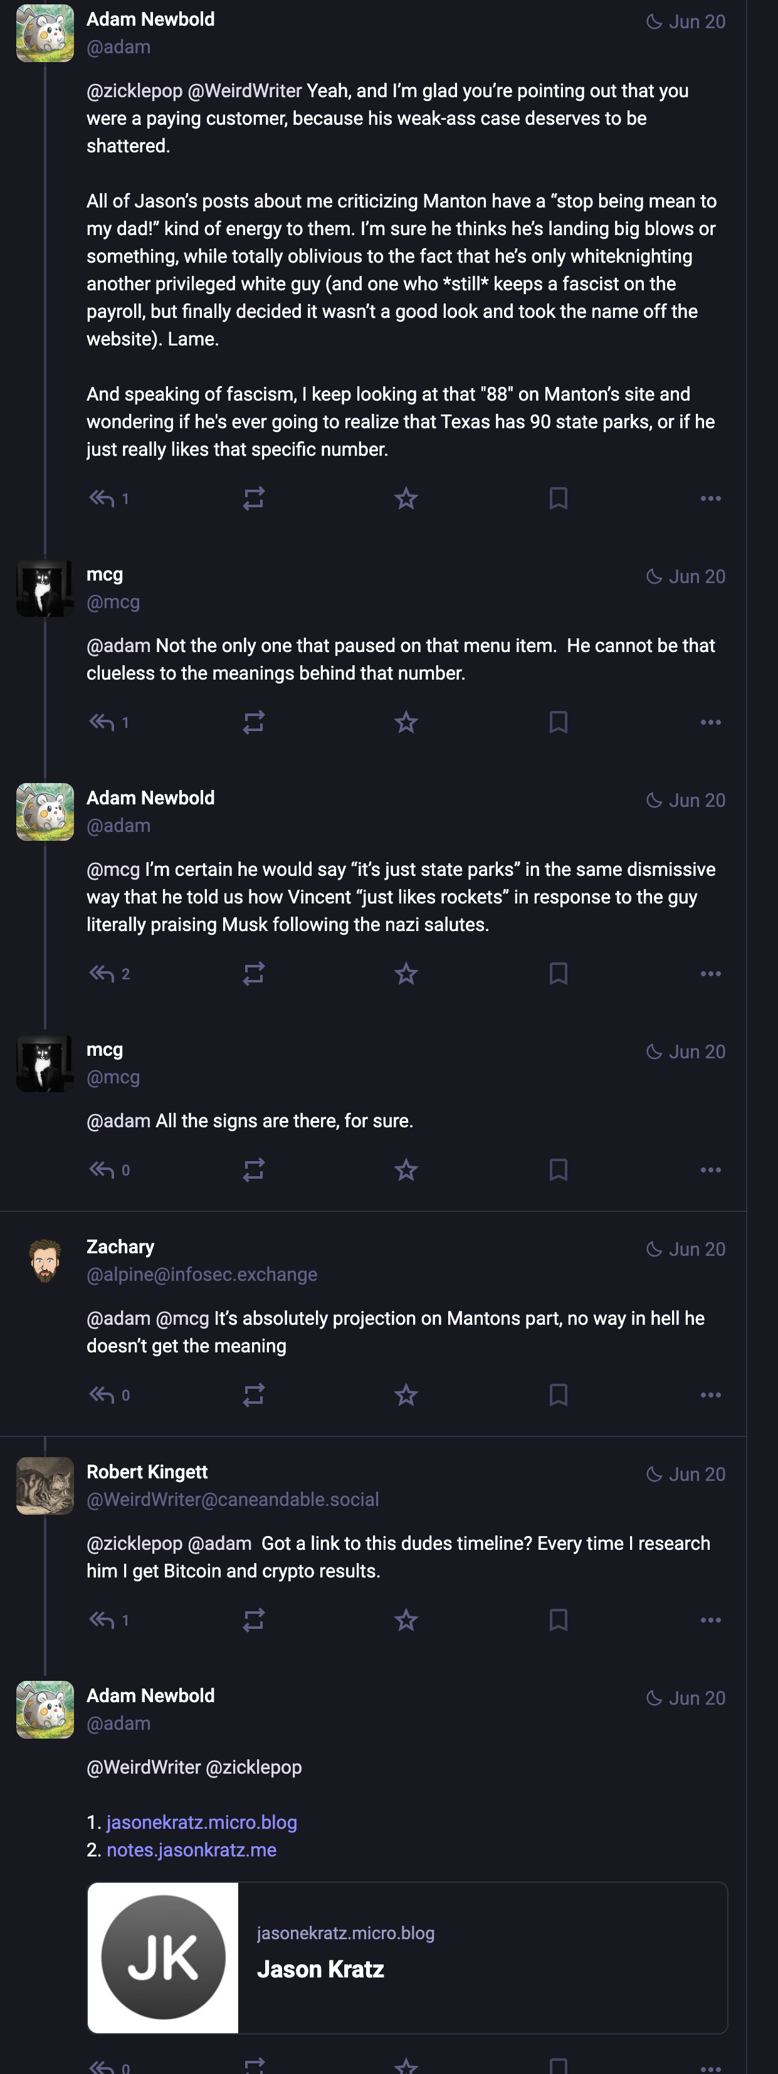Open Robert Kingett's profile name
This screenshot has width=778, height=2074.
point(147,1471)
